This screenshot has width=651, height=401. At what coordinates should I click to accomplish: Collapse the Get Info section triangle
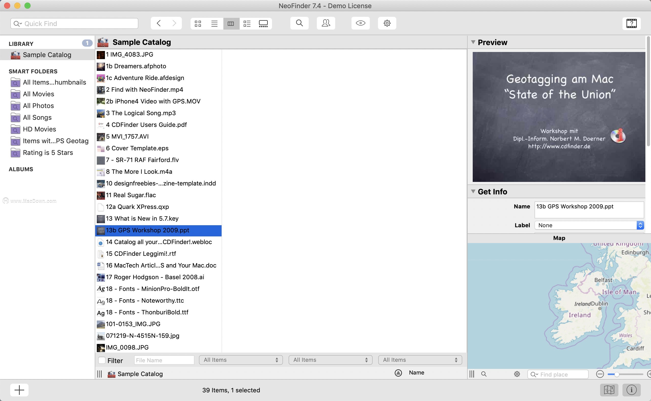coord(473,191)
